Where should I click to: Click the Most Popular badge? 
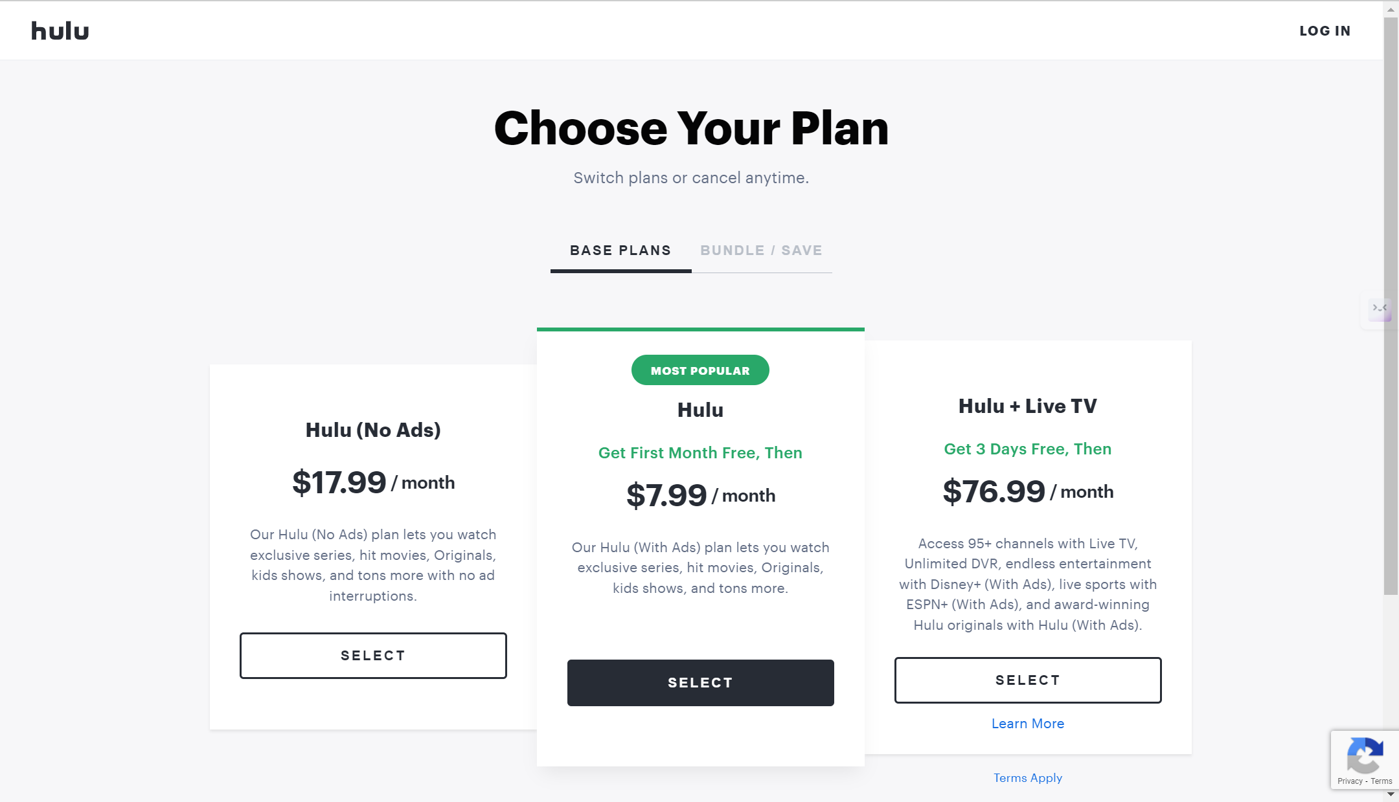[x=700, y=370]
